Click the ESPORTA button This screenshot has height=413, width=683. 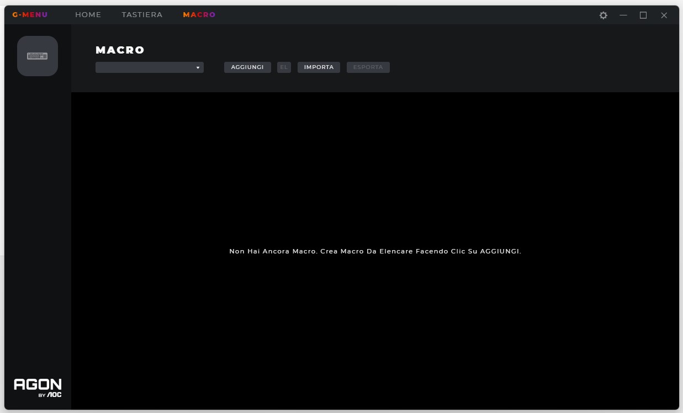[368, 67]
